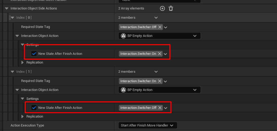The height and width of the screenshot is (131, 277).
Task: Open BP Empty Action dropdown in Index 1
Action: [x=195, y=90]
